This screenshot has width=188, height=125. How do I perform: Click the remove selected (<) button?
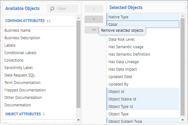pyautogui.click(x=94, y=19)
